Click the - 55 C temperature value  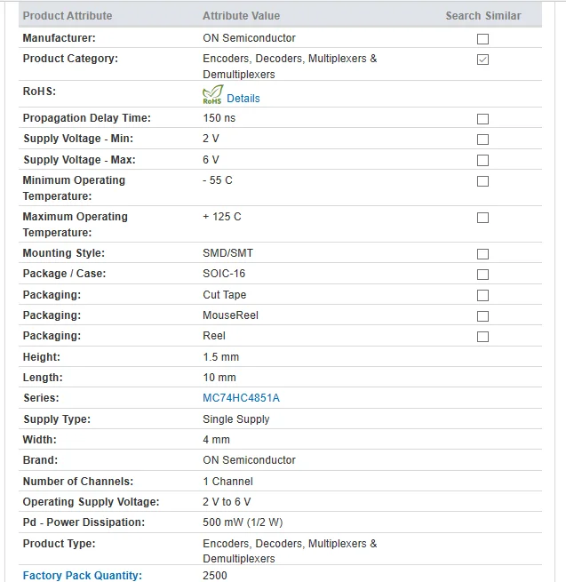pos(218,180)
